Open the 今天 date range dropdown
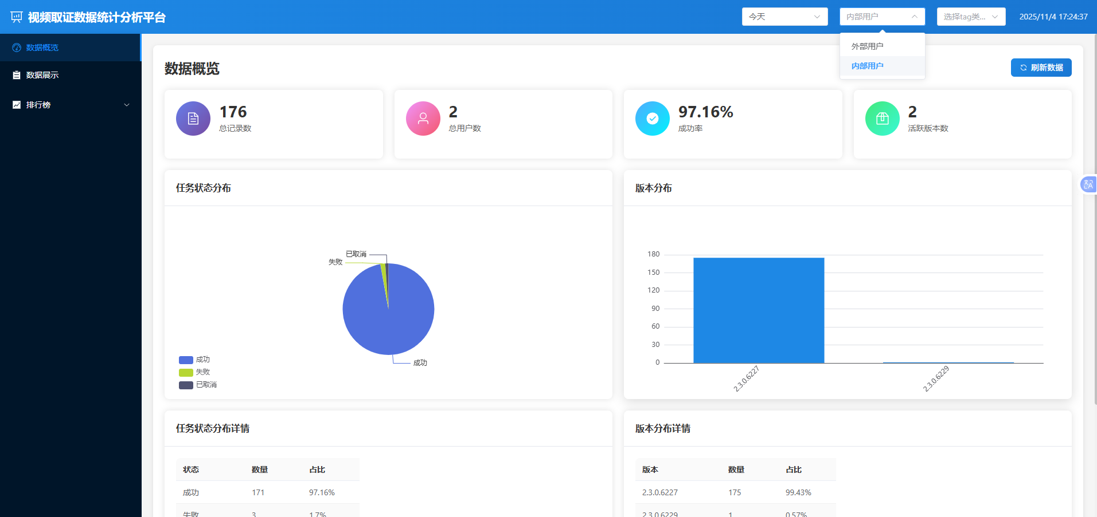1097x517 pixels. pos(784,17)
